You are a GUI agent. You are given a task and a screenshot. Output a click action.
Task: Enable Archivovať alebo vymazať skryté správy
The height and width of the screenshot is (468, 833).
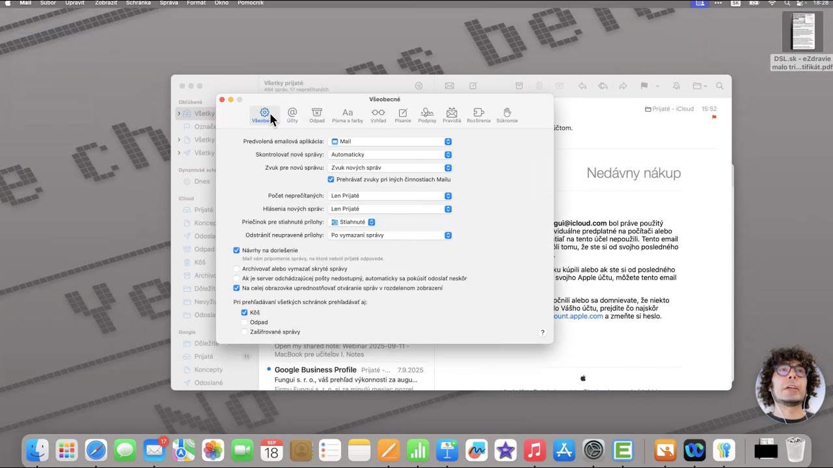click(x=237, y=268)
